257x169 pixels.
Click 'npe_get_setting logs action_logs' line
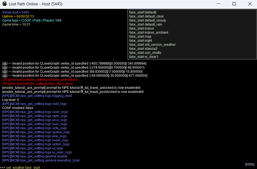[36, 144]
